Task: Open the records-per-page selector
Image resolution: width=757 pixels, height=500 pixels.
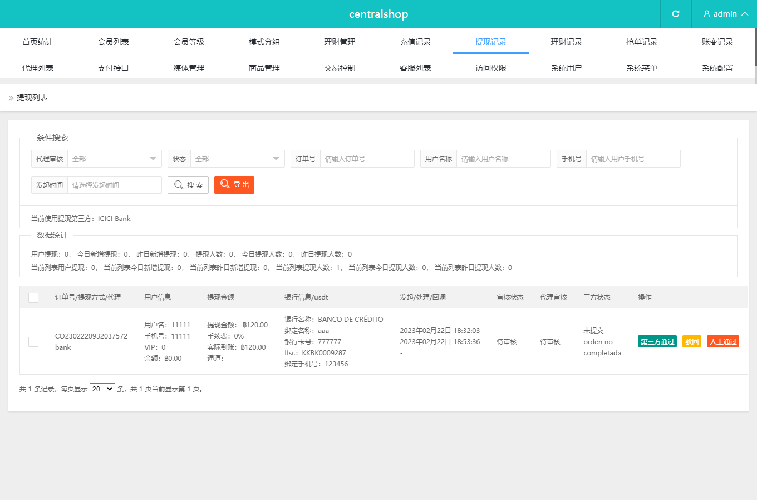Action: coord(102,389)
